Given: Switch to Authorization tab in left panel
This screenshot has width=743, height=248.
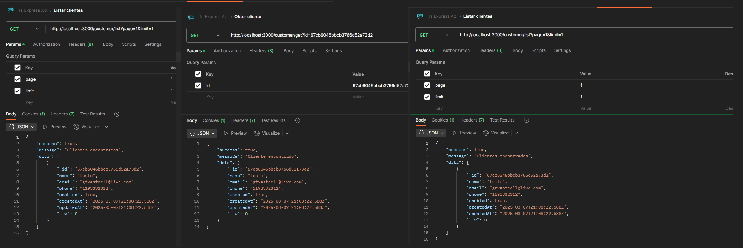Looking at the screenshot, I should click(x=47, y=44).
